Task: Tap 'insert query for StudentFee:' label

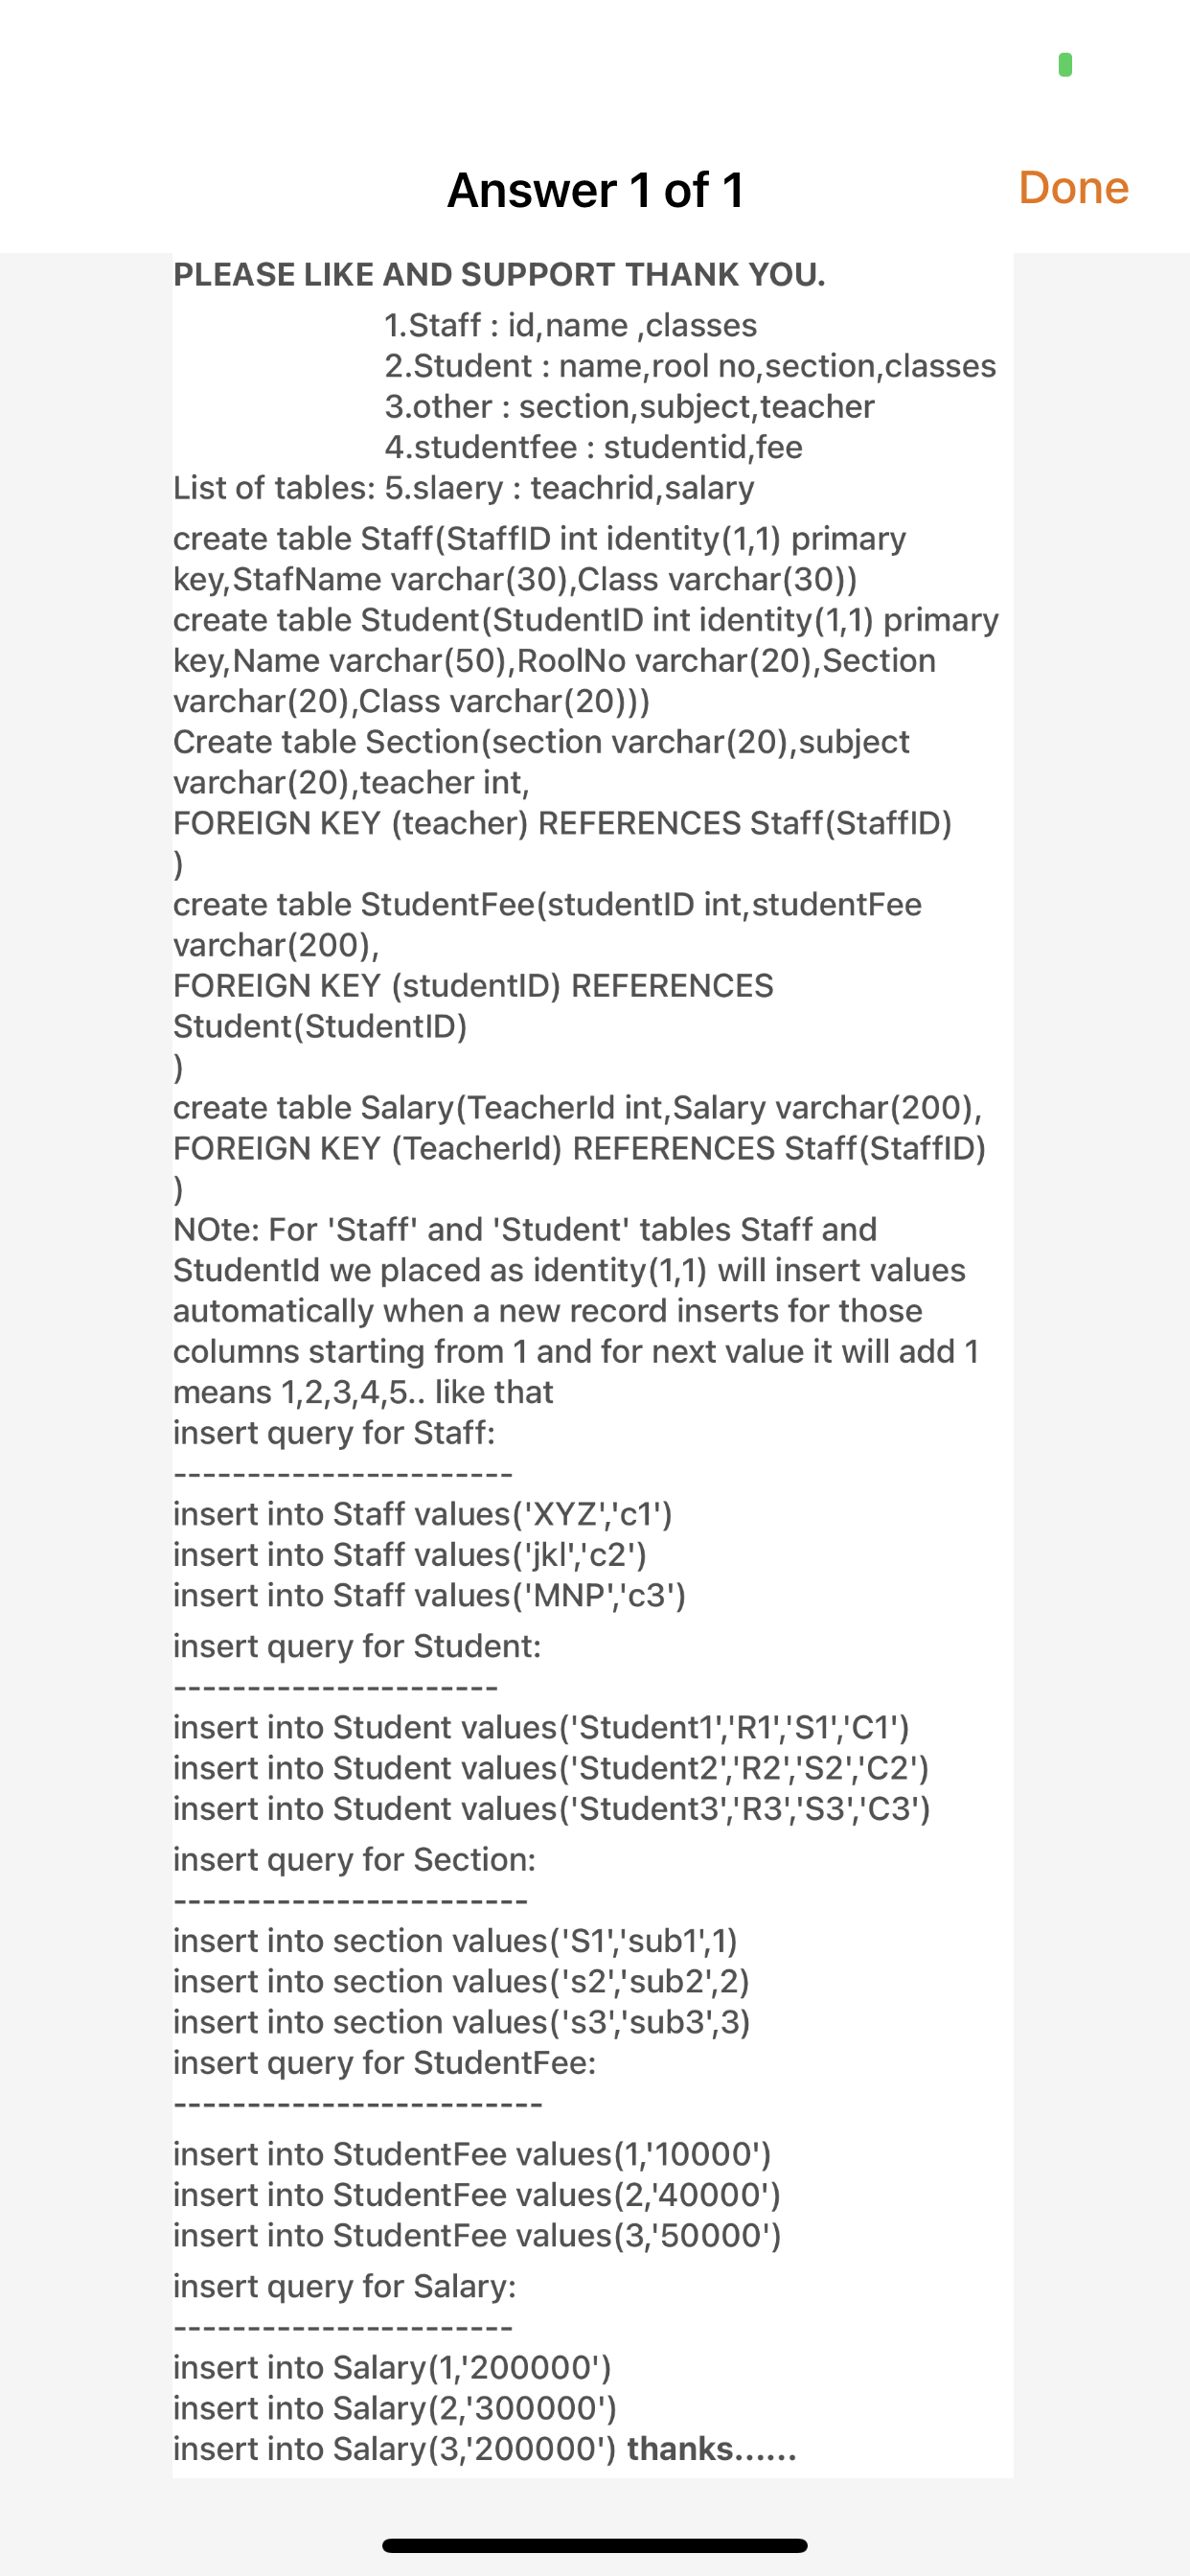Action: 384,2063
